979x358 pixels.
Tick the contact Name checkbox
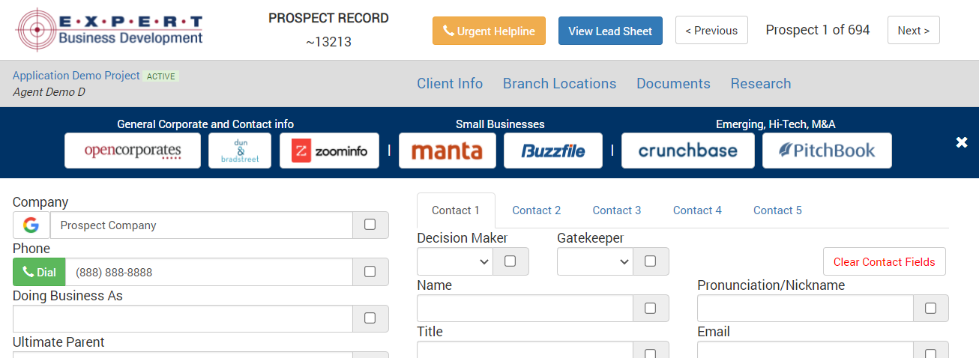pyautogui.click(x=651, y=308)
